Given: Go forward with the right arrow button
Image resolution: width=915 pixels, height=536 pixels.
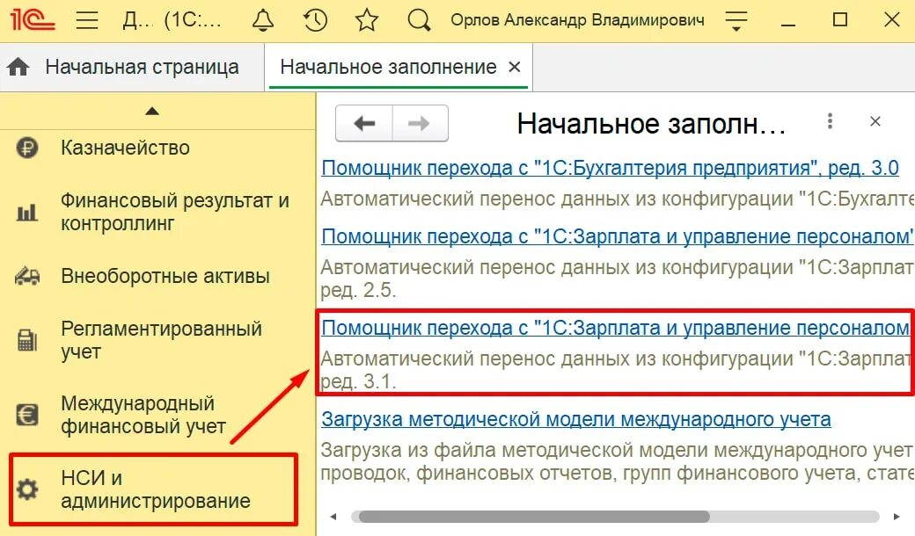Looking at the screenshot, I should coord(420,124).
